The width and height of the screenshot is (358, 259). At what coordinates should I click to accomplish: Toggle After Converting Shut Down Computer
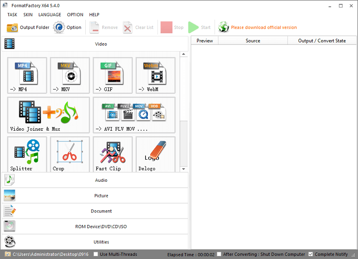pyautogui.click(x=219, y=254)
